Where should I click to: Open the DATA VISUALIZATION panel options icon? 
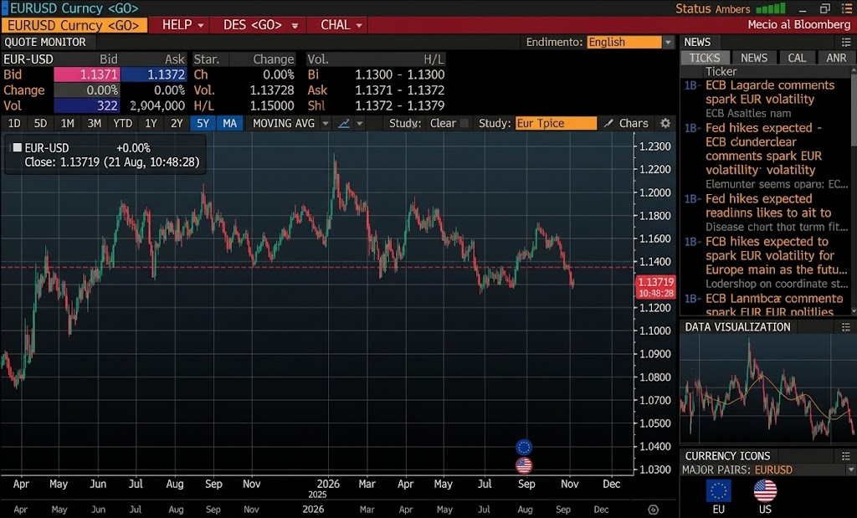pyautogui.click(x=845, y=326)
